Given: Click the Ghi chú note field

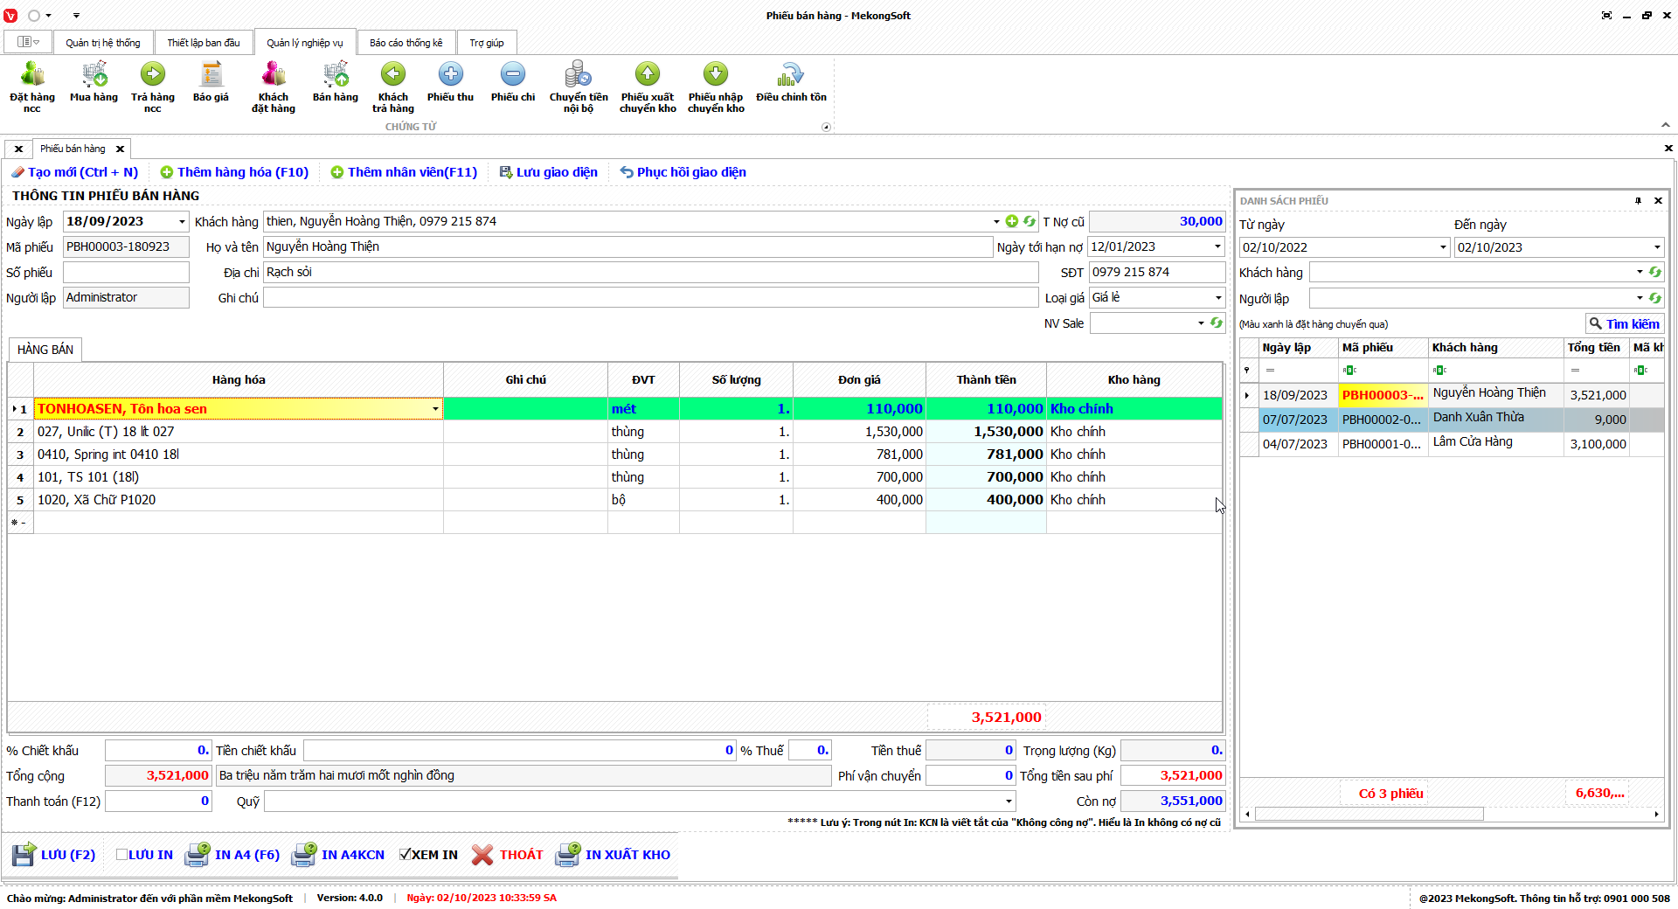Looking at the screenshot, I should click(650, 298).
